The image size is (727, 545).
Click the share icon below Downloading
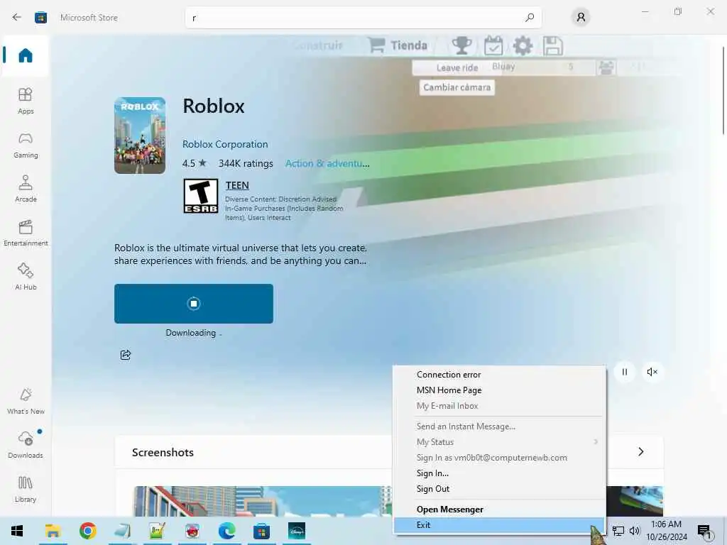pyautogui.click(x=125, y=355)
